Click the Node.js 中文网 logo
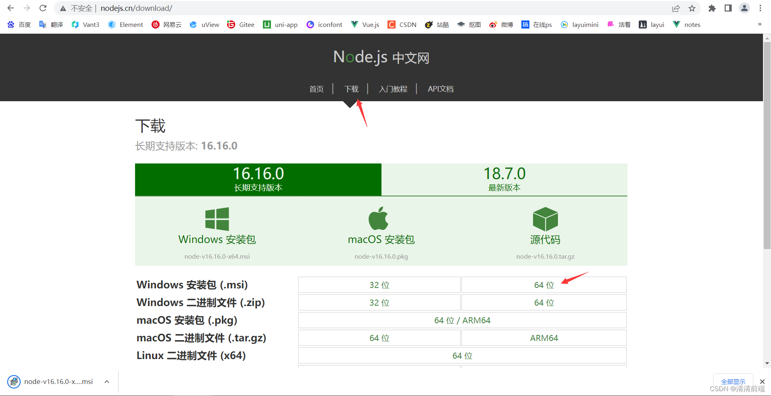 coord(381,57)
